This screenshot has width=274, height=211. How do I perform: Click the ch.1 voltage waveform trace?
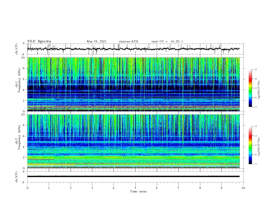133,49
